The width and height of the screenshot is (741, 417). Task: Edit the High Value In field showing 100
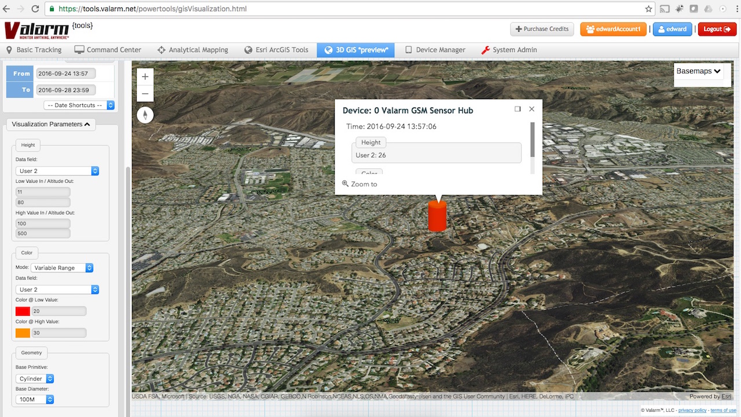pyautogui.click(x=43, y=223)
